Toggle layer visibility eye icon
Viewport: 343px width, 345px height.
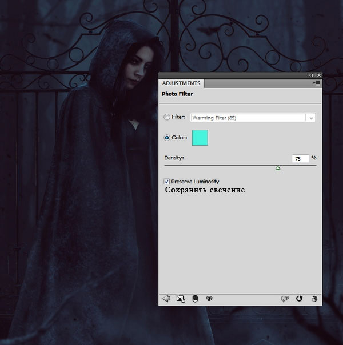coord(209,298)
